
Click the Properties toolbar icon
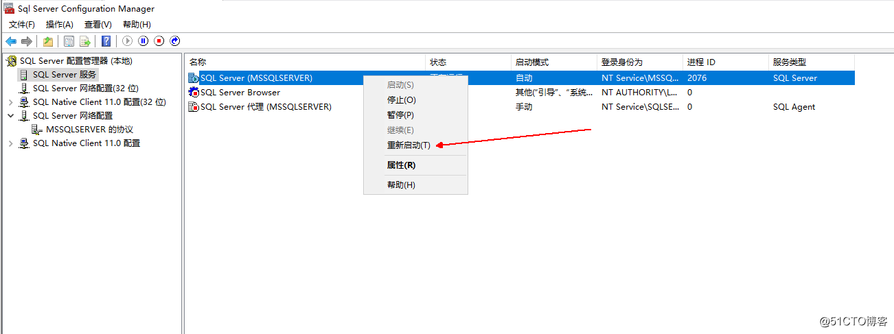click(x=69, y=41)
